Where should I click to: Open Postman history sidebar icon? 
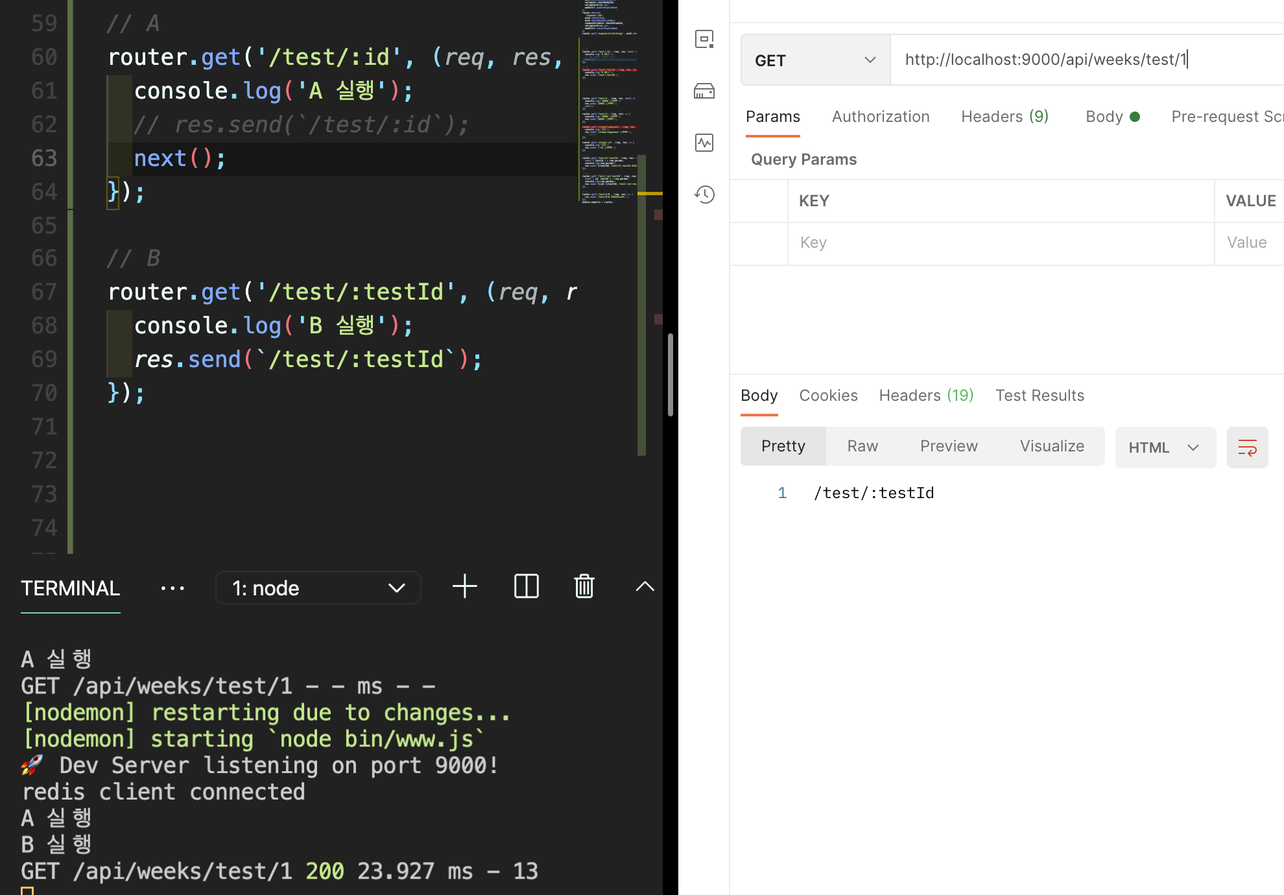point(704,194)
